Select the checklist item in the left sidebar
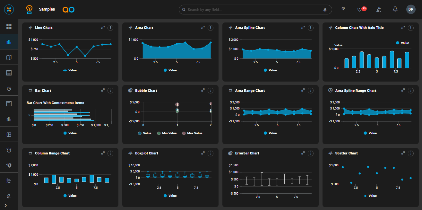422x210 pixels. [9, 181]
